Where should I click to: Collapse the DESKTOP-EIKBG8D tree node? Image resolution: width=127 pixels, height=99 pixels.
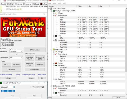click(x=49, y=8)
